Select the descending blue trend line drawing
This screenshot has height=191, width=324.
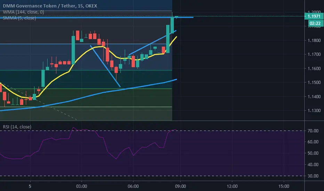click(105, 66)
